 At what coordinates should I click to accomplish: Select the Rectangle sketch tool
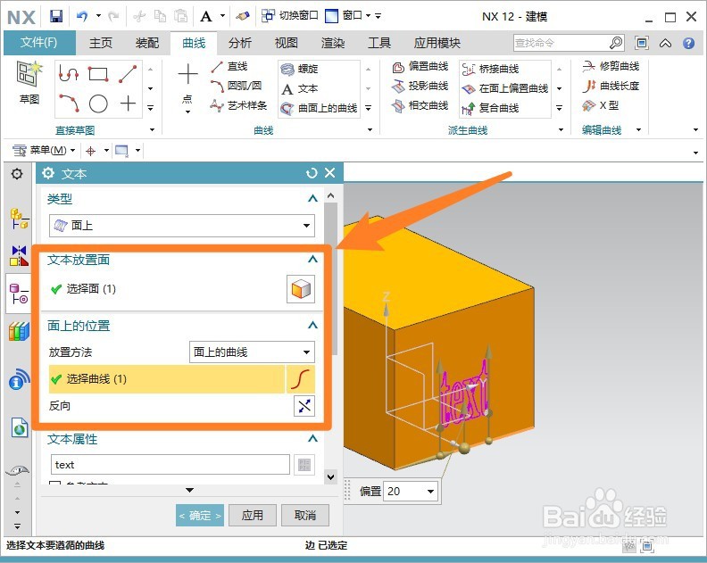point(98,74)
